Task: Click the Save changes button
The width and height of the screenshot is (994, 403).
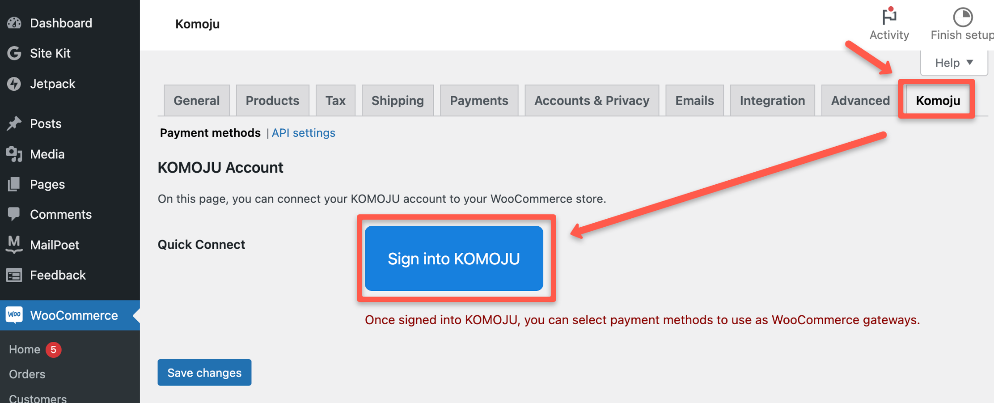Action: pyautogui.click(x=204, y=373)
